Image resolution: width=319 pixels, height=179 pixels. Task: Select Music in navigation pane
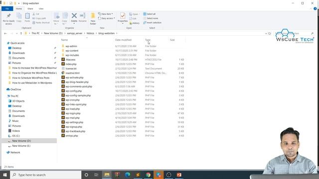click(15, 121)
